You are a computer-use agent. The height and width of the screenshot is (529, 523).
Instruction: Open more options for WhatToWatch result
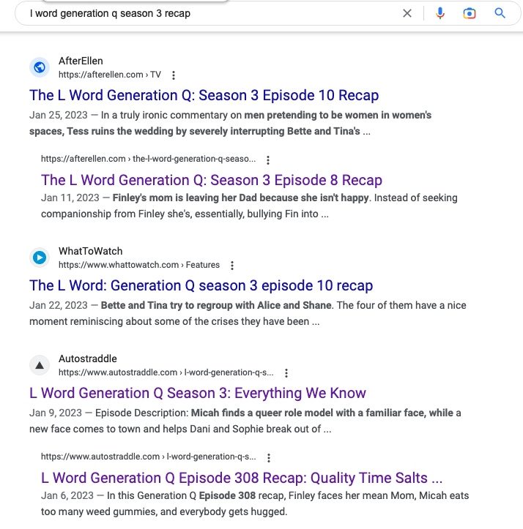click(x=232, y=266)
